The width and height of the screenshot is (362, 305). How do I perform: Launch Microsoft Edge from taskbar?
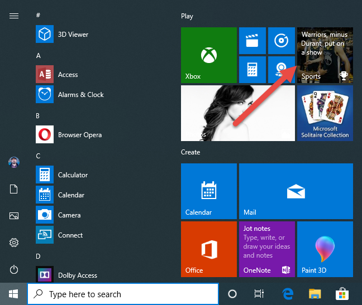click(288, 294)
